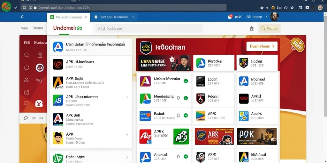The image size is (327, 163).
Task: Open the Vias menu item
Action: click(24, 28)
